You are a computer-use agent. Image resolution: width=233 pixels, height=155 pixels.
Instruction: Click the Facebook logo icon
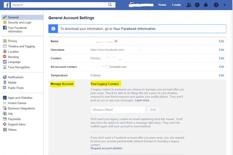(x=7, y=5)
